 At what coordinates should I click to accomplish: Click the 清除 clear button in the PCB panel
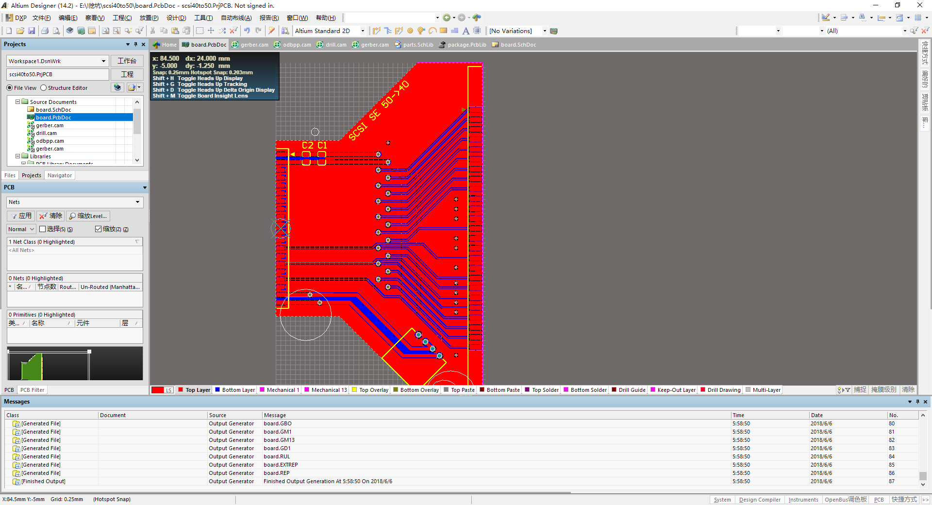coord(50,216)
